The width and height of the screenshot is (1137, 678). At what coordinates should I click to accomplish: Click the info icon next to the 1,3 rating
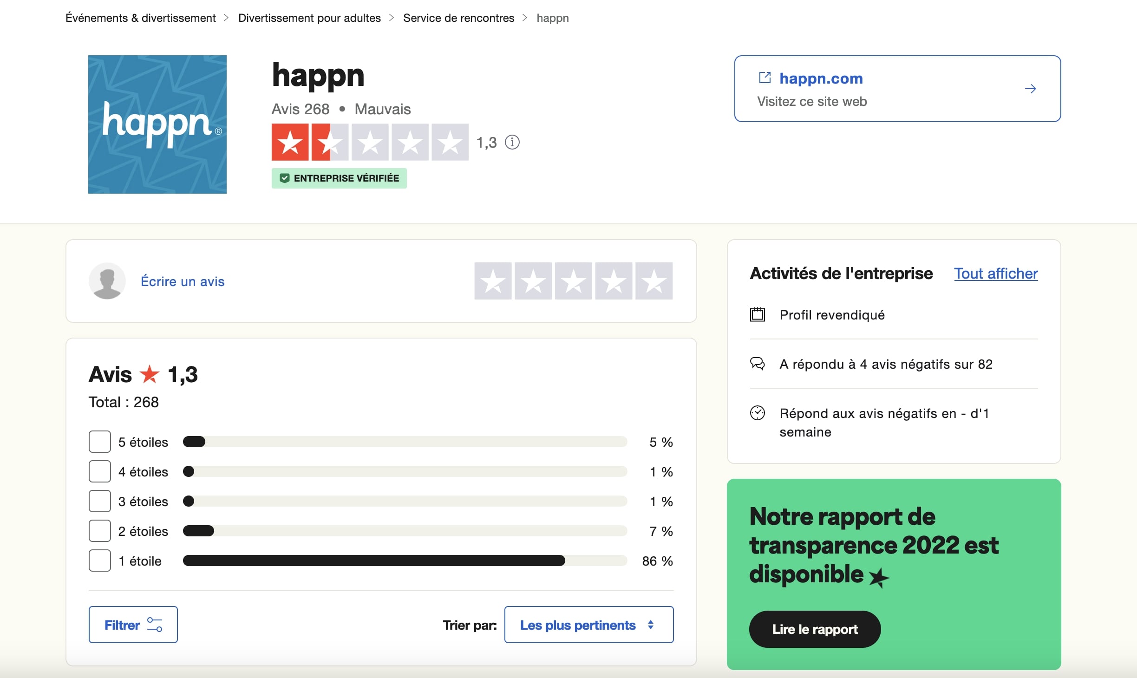tap(511, 143)
